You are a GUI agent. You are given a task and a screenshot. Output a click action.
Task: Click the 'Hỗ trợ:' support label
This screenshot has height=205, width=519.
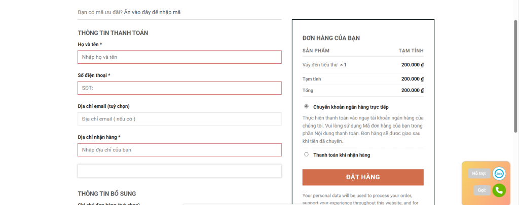click(x=479, y=174)
